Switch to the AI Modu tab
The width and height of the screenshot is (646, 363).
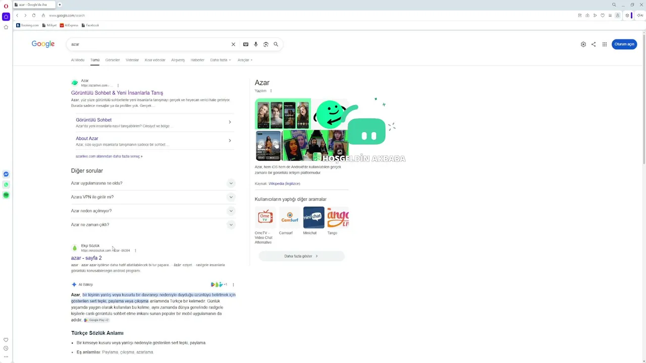[x=78, y=60]
